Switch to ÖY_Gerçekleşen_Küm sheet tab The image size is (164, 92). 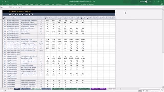(84, 89)
